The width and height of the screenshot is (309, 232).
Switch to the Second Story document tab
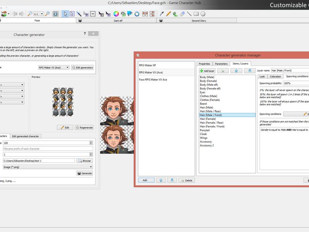(197, 21)
